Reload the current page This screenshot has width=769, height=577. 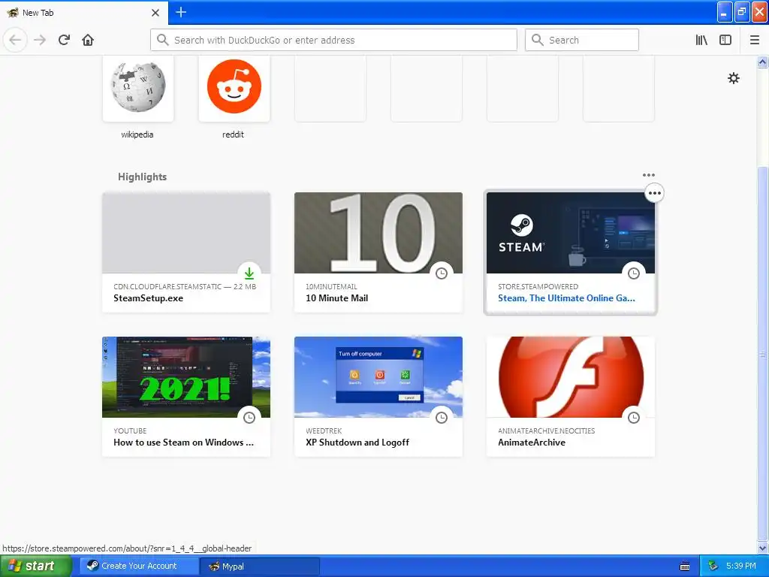(x=65, y=40)
